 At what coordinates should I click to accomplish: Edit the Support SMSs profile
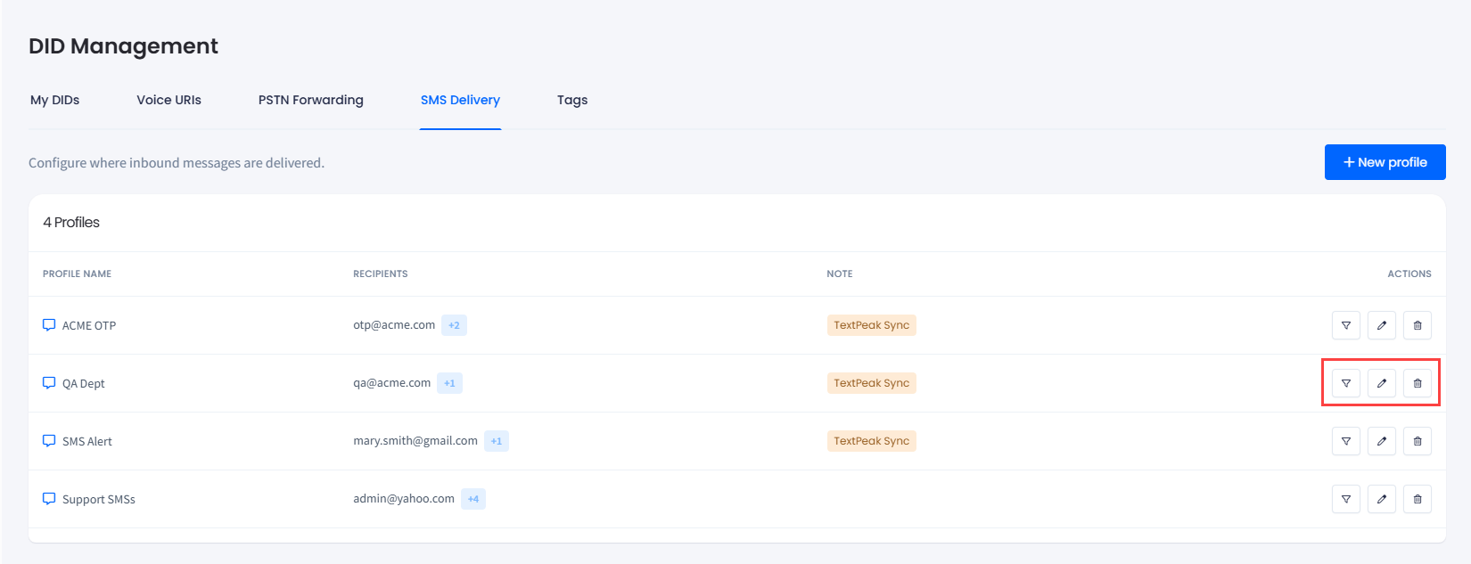pos(1382,499)
